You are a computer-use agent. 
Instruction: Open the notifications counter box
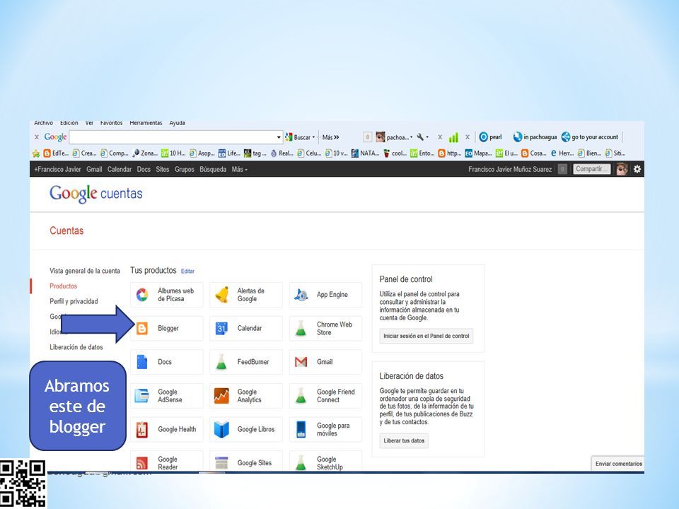(562, 169)
